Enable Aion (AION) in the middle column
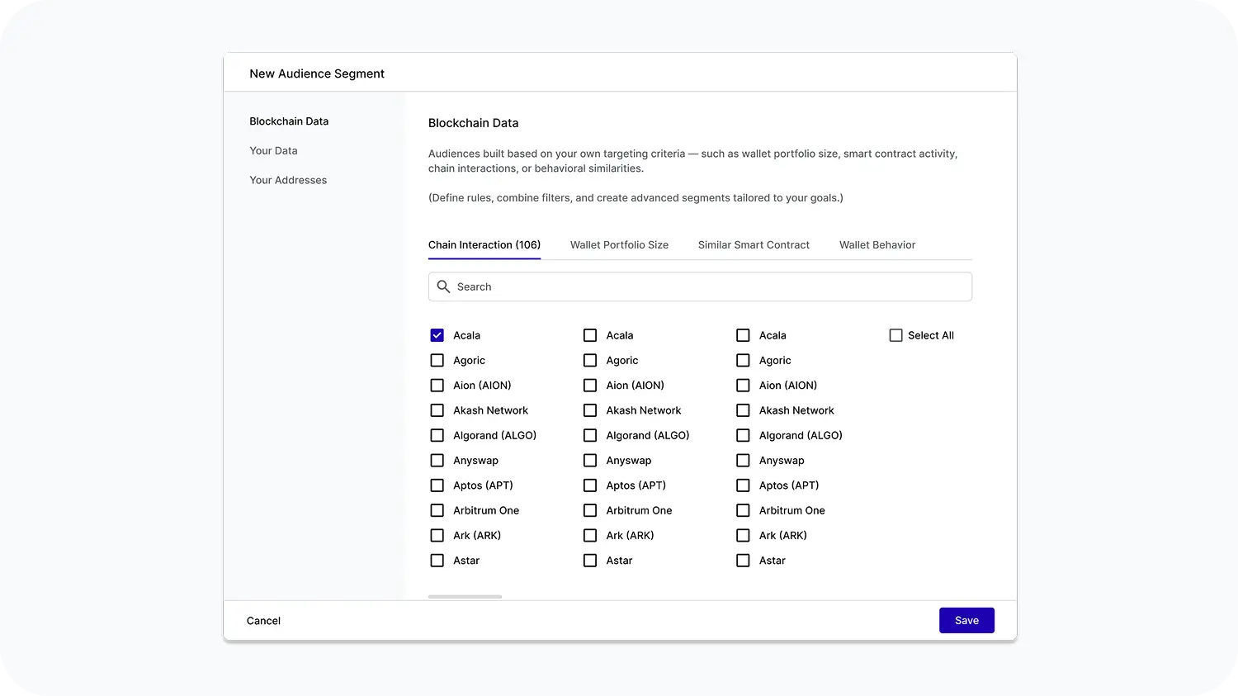The height and width of the screenshot is (696, 1238). 590,386
